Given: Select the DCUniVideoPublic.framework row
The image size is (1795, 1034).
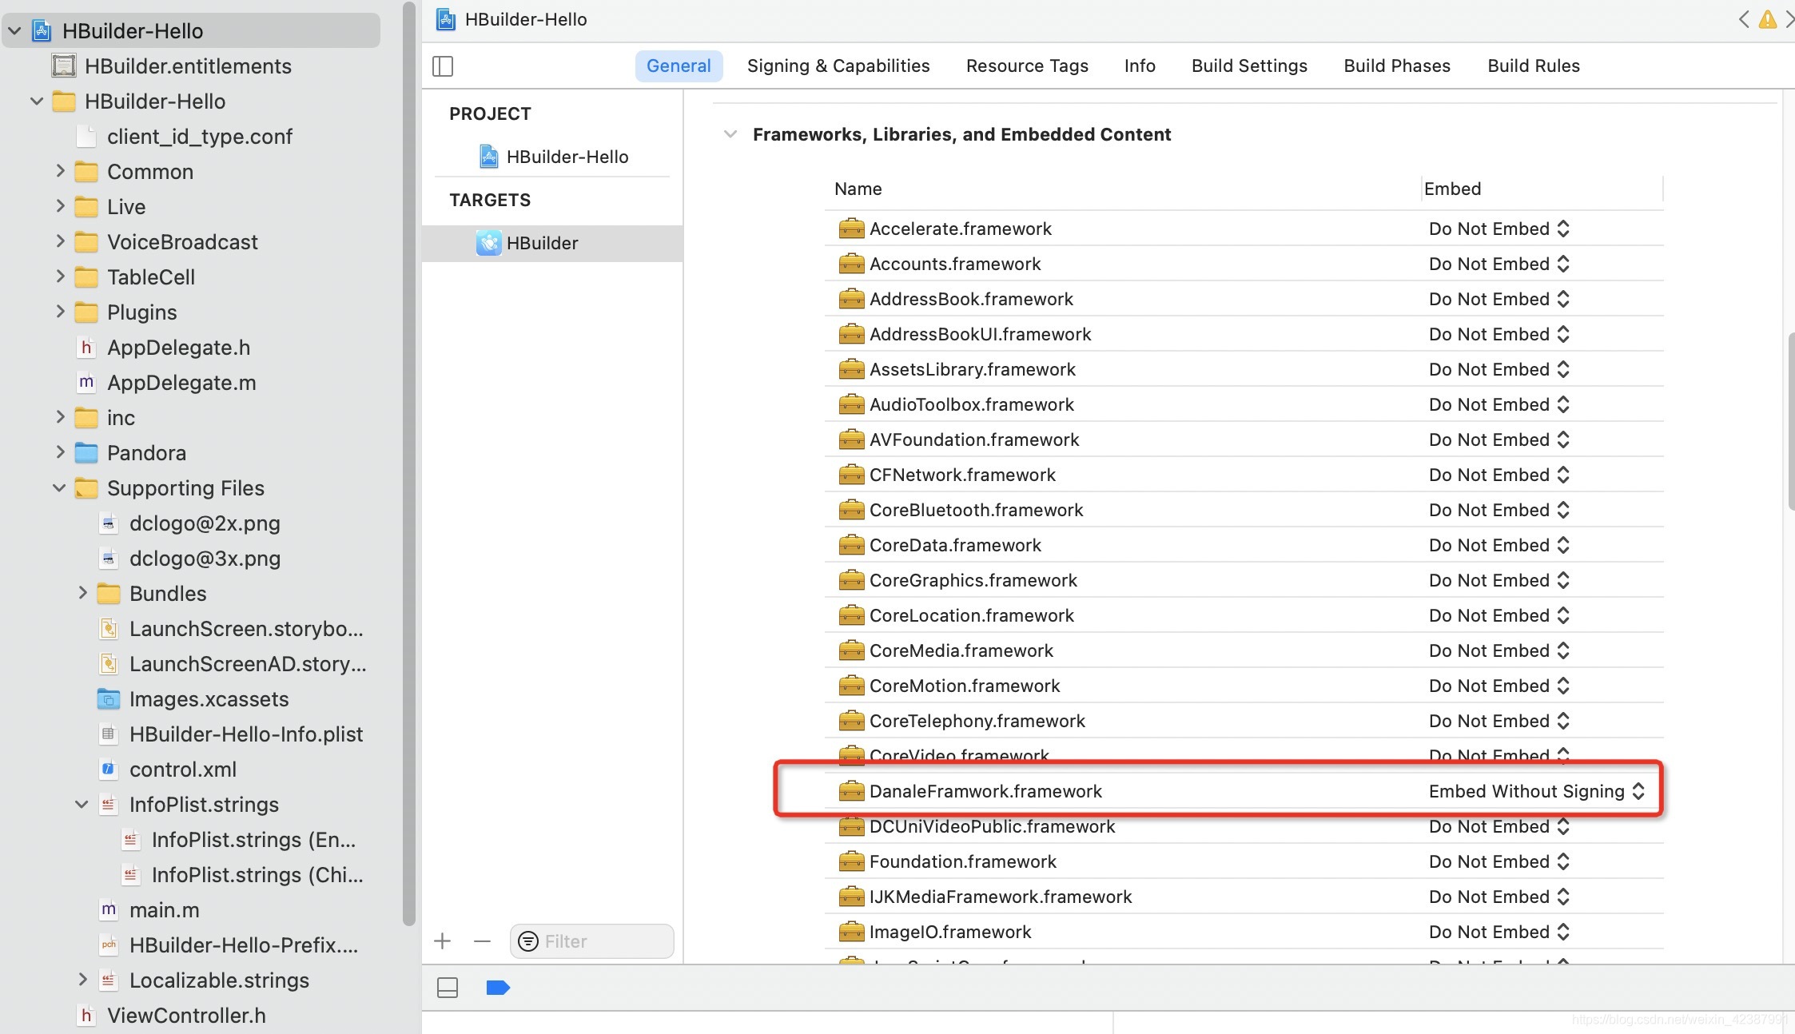Looking at the screenshot, I should pyautogui.click(x=1244, y=826).
